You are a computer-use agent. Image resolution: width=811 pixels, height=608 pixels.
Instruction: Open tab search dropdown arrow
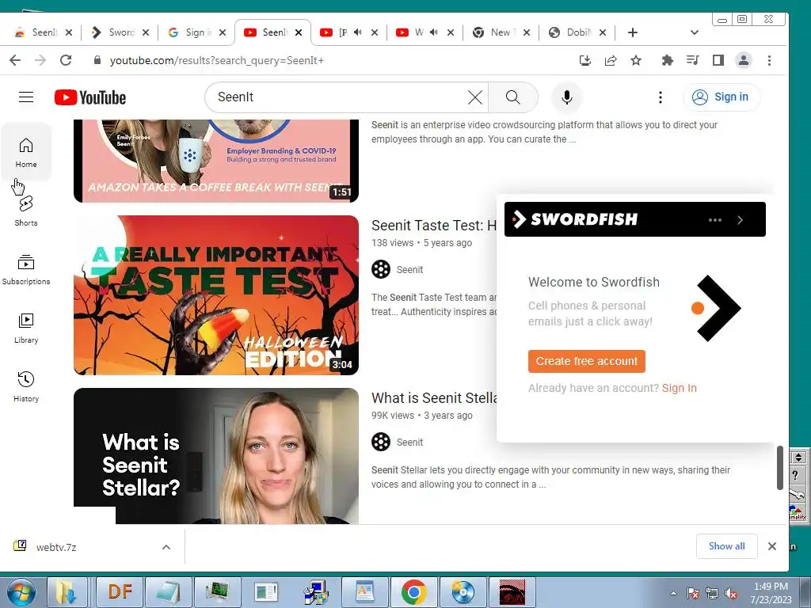(x=694, y=32)
